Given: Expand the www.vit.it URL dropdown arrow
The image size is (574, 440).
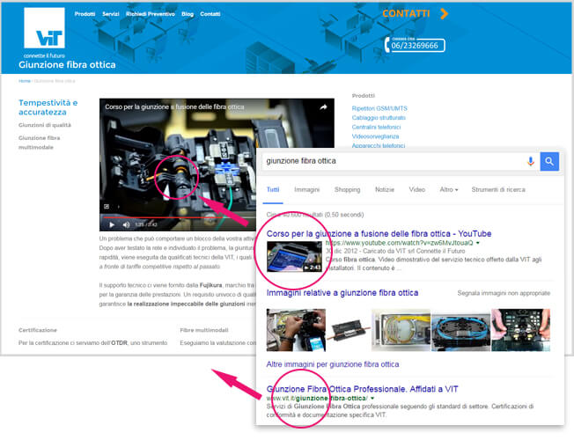Looking at the screenshot, I should [372, 399].
